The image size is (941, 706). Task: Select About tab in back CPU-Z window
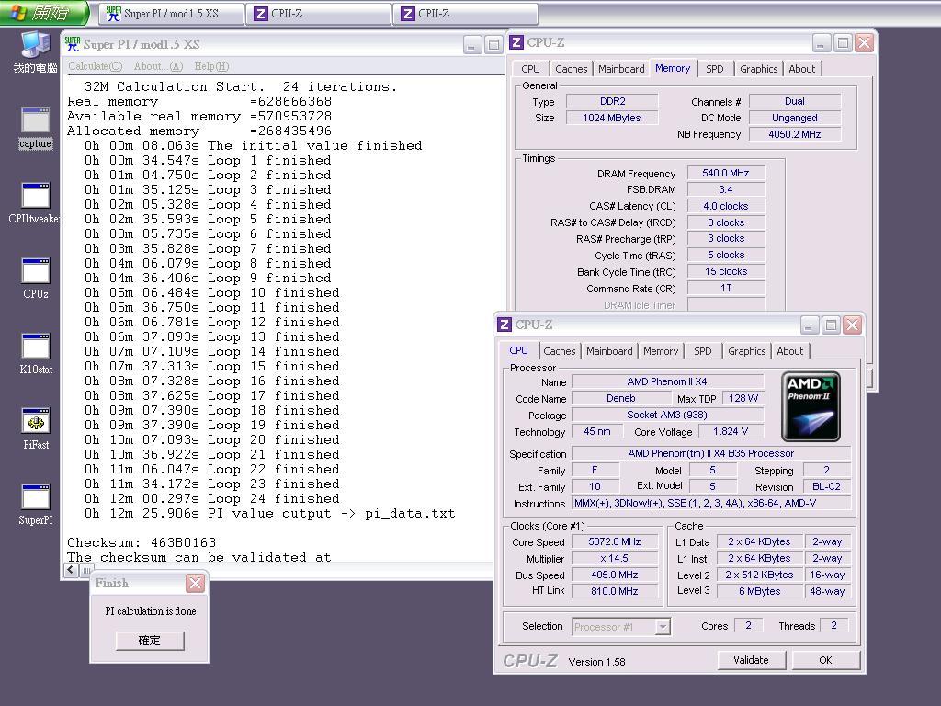pyautogui.click(x=801, y=69)
